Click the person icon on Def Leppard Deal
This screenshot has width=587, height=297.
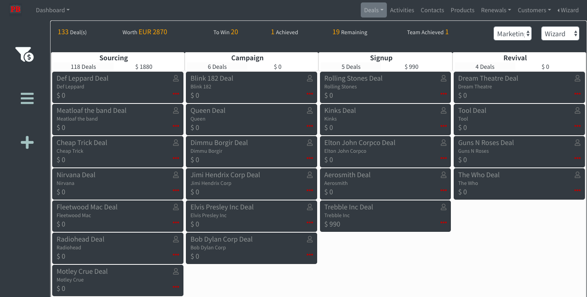(x=176, y=78)
